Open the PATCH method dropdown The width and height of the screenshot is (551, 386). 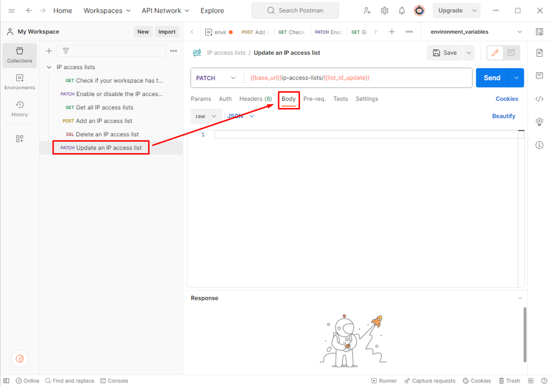215,78
